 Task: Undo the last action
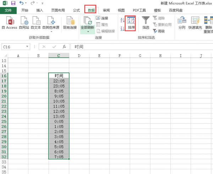[21, 3]
